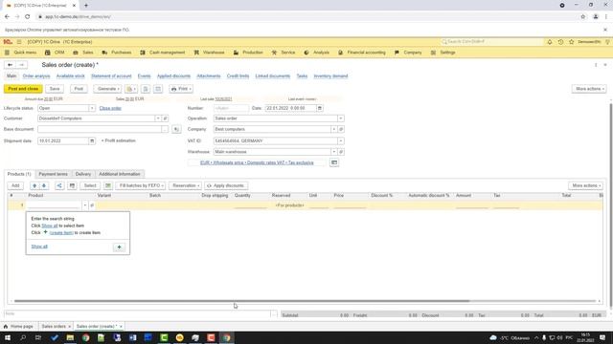Image resolution: width=613 pixels, height=344 pixels.
Task: Click the plus button to create item
Action: point(119,247)
